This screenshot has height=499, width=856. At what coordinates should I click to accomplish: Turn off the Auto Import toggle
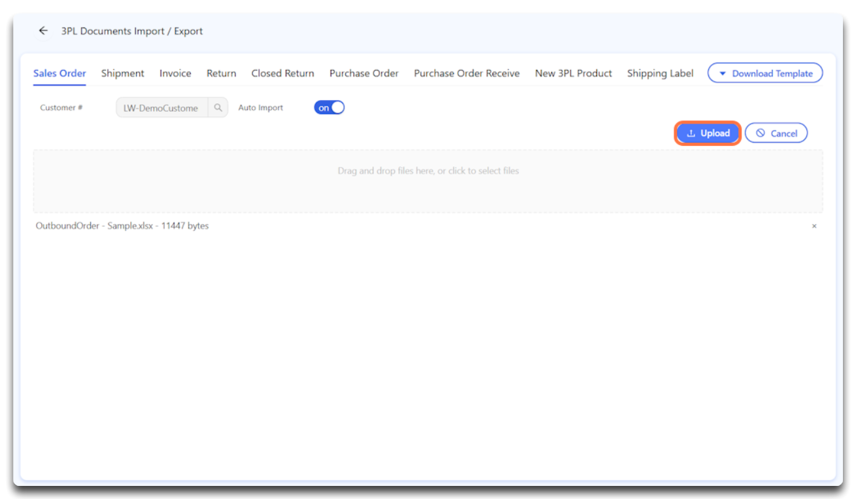tap(330, 108)
